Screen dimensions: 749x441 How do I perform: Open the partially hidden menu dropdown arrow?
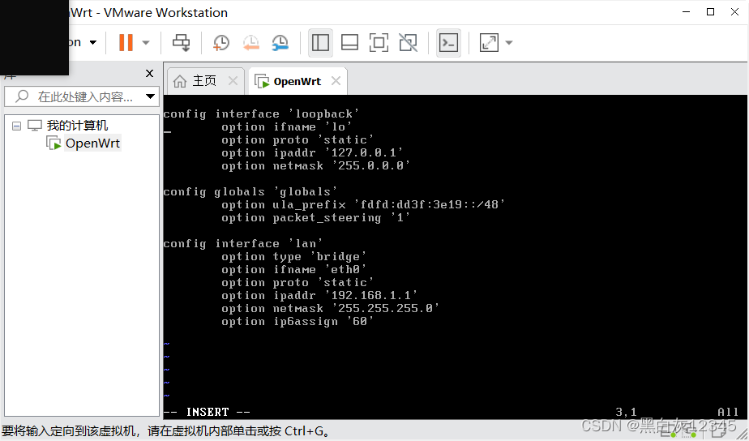pyautogui.click(x=93, y=42)
